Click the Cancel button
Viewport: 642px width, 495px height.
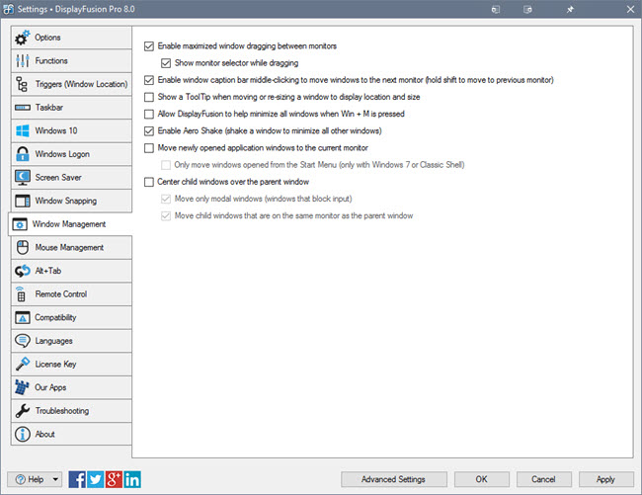click(544, 479)
